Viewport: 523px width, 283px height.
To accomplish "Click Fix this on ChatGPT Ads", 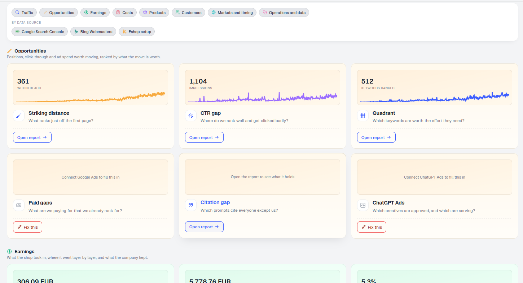I will (372, 227).
